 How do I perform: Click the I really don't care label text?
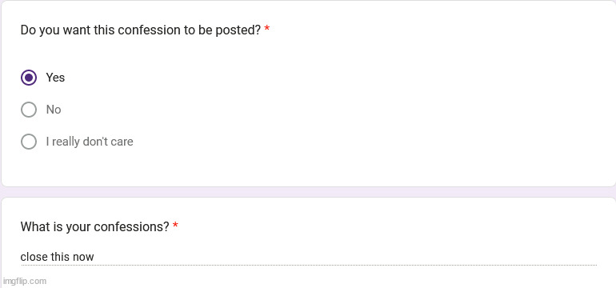(x=90, y=142)
